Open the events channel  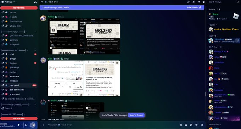pyautogui.click(x=19, y=12)
